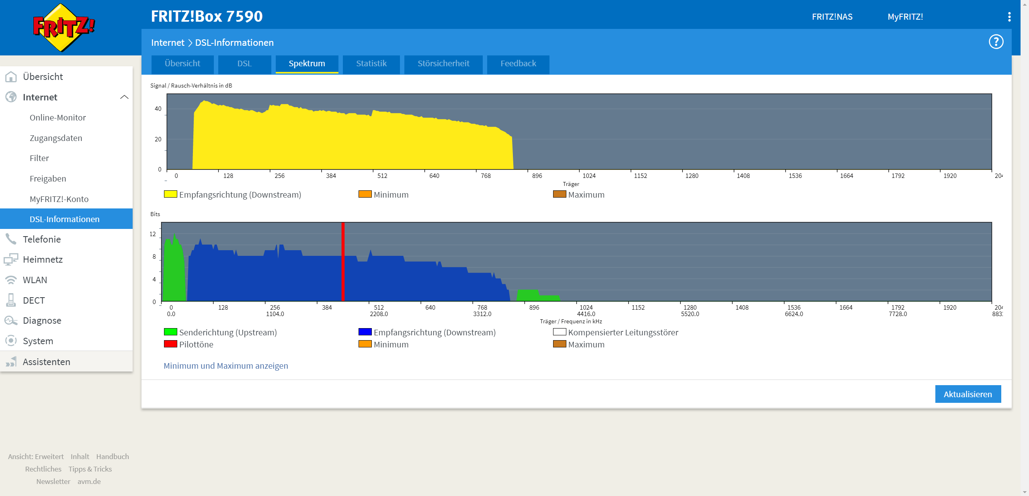Click the System gear icon
The image size is (1029, 496).
pyautogui.click(x=11, y=341)
